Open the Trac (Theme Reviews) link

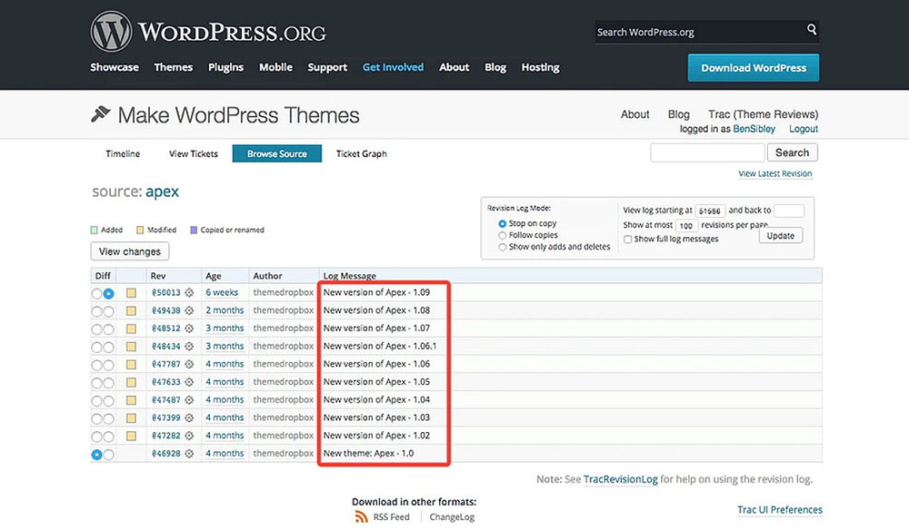click(763, 114)
